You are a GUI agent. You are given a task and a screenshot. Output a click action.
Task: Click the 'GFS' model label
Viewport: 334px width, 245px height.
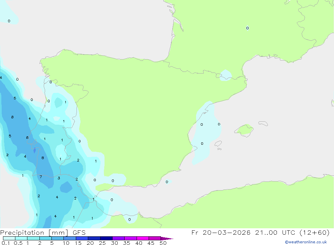(79, 233)
